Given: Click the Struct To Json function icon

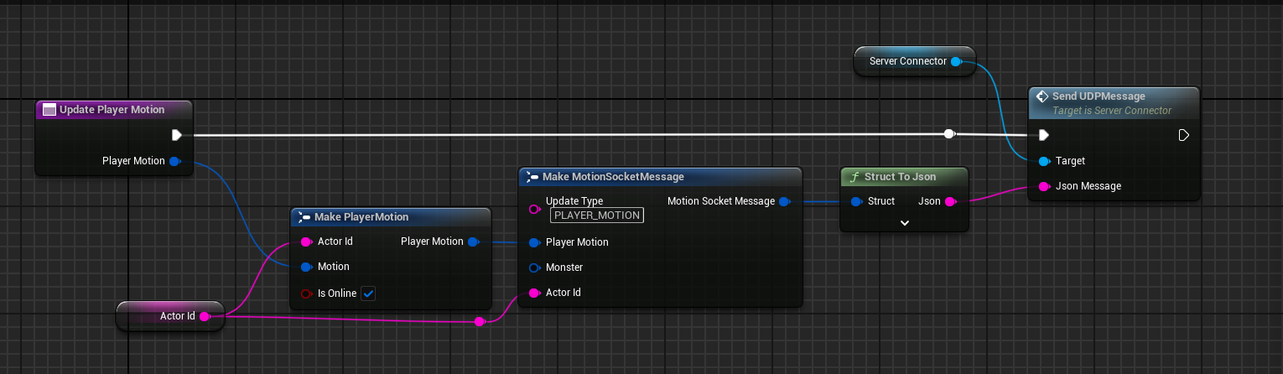Looking at the screenshot, I should 854,177.
